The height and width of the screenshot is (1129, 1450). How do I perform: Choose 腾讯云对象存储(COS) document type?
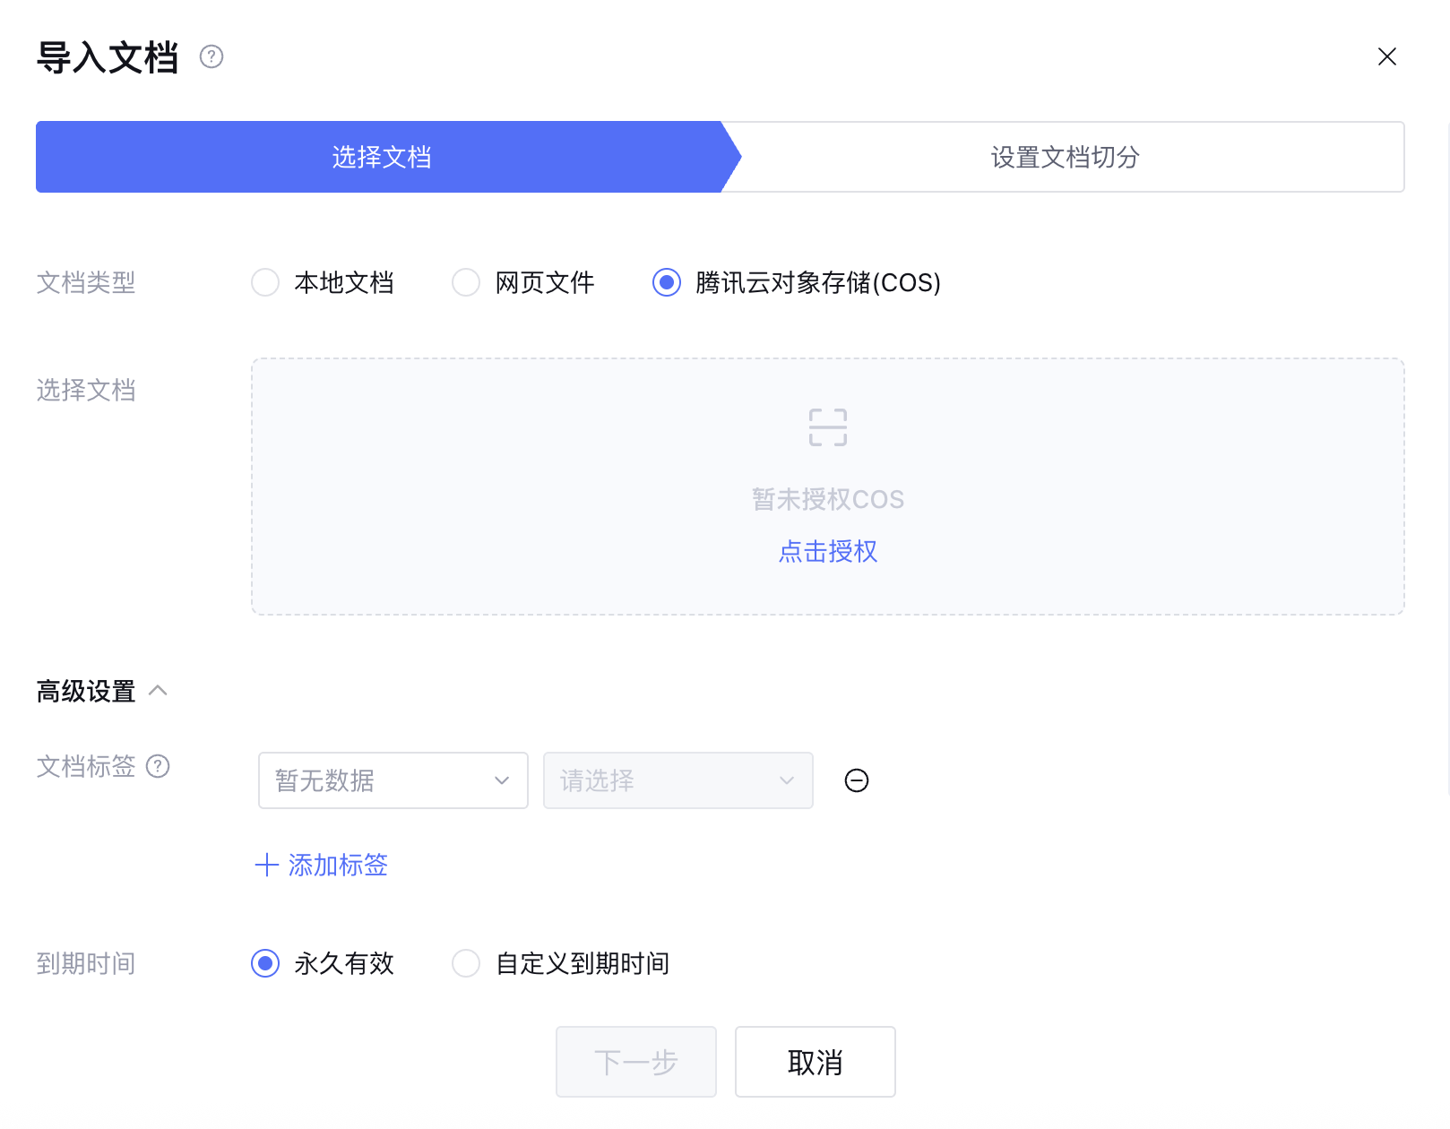click(667, 283)
